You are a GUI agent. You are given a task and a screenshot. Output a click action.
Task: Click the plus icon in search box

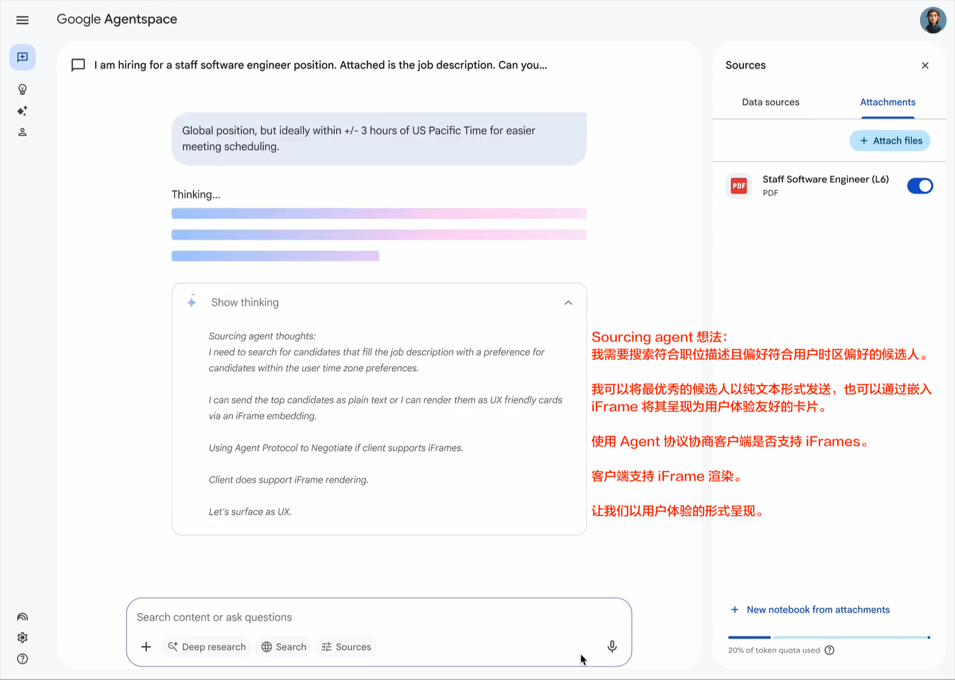146,647
